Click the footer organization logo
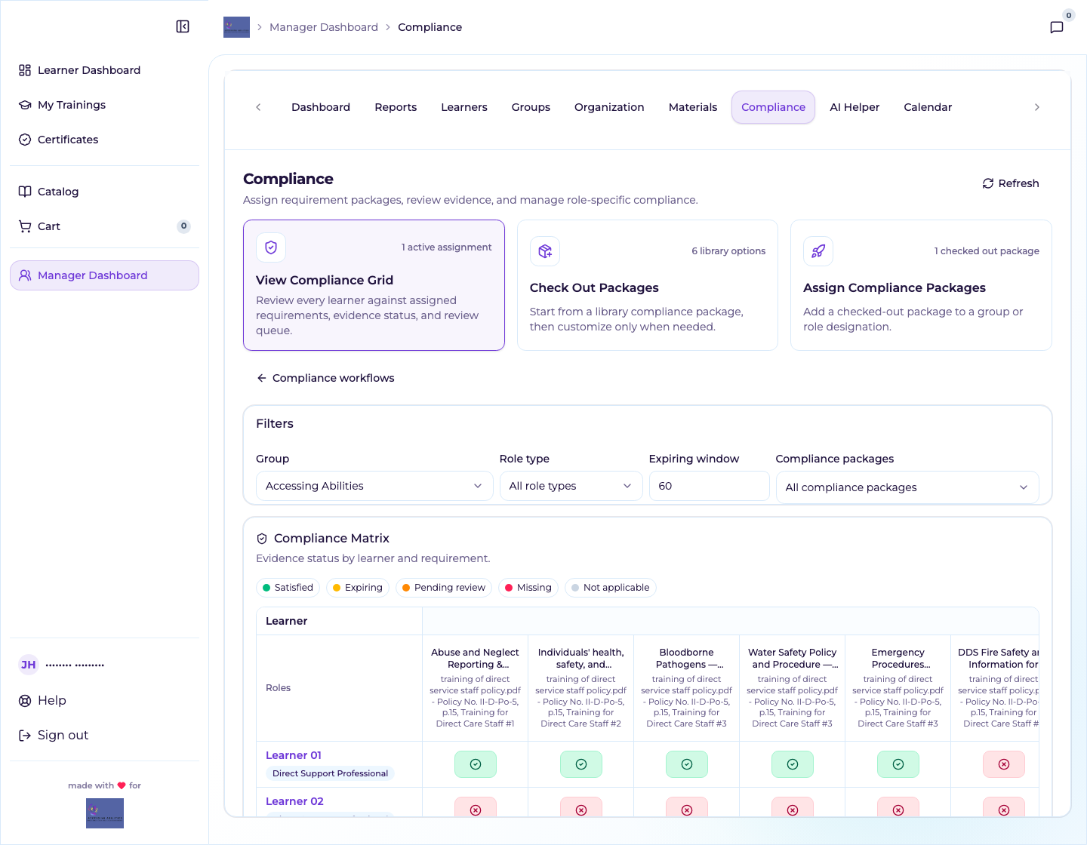 (105, 813)
